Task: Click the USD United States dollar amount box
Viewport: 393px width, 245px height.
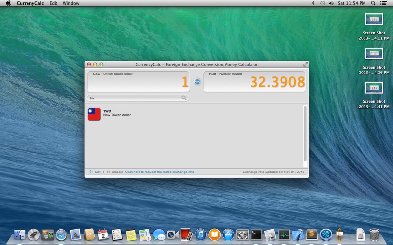Action: point(139,81)
